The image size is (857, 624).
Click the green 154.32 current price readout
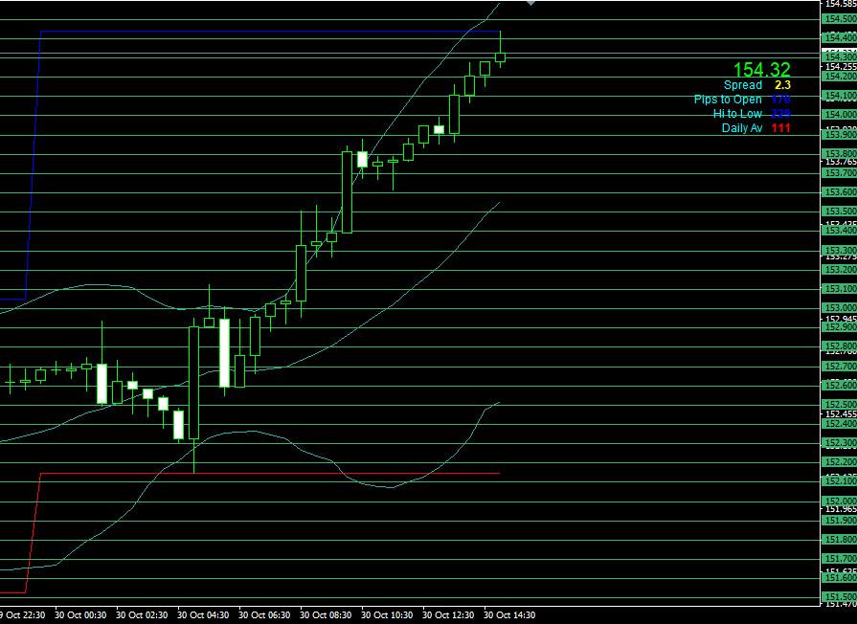click(x=762, y=69)
